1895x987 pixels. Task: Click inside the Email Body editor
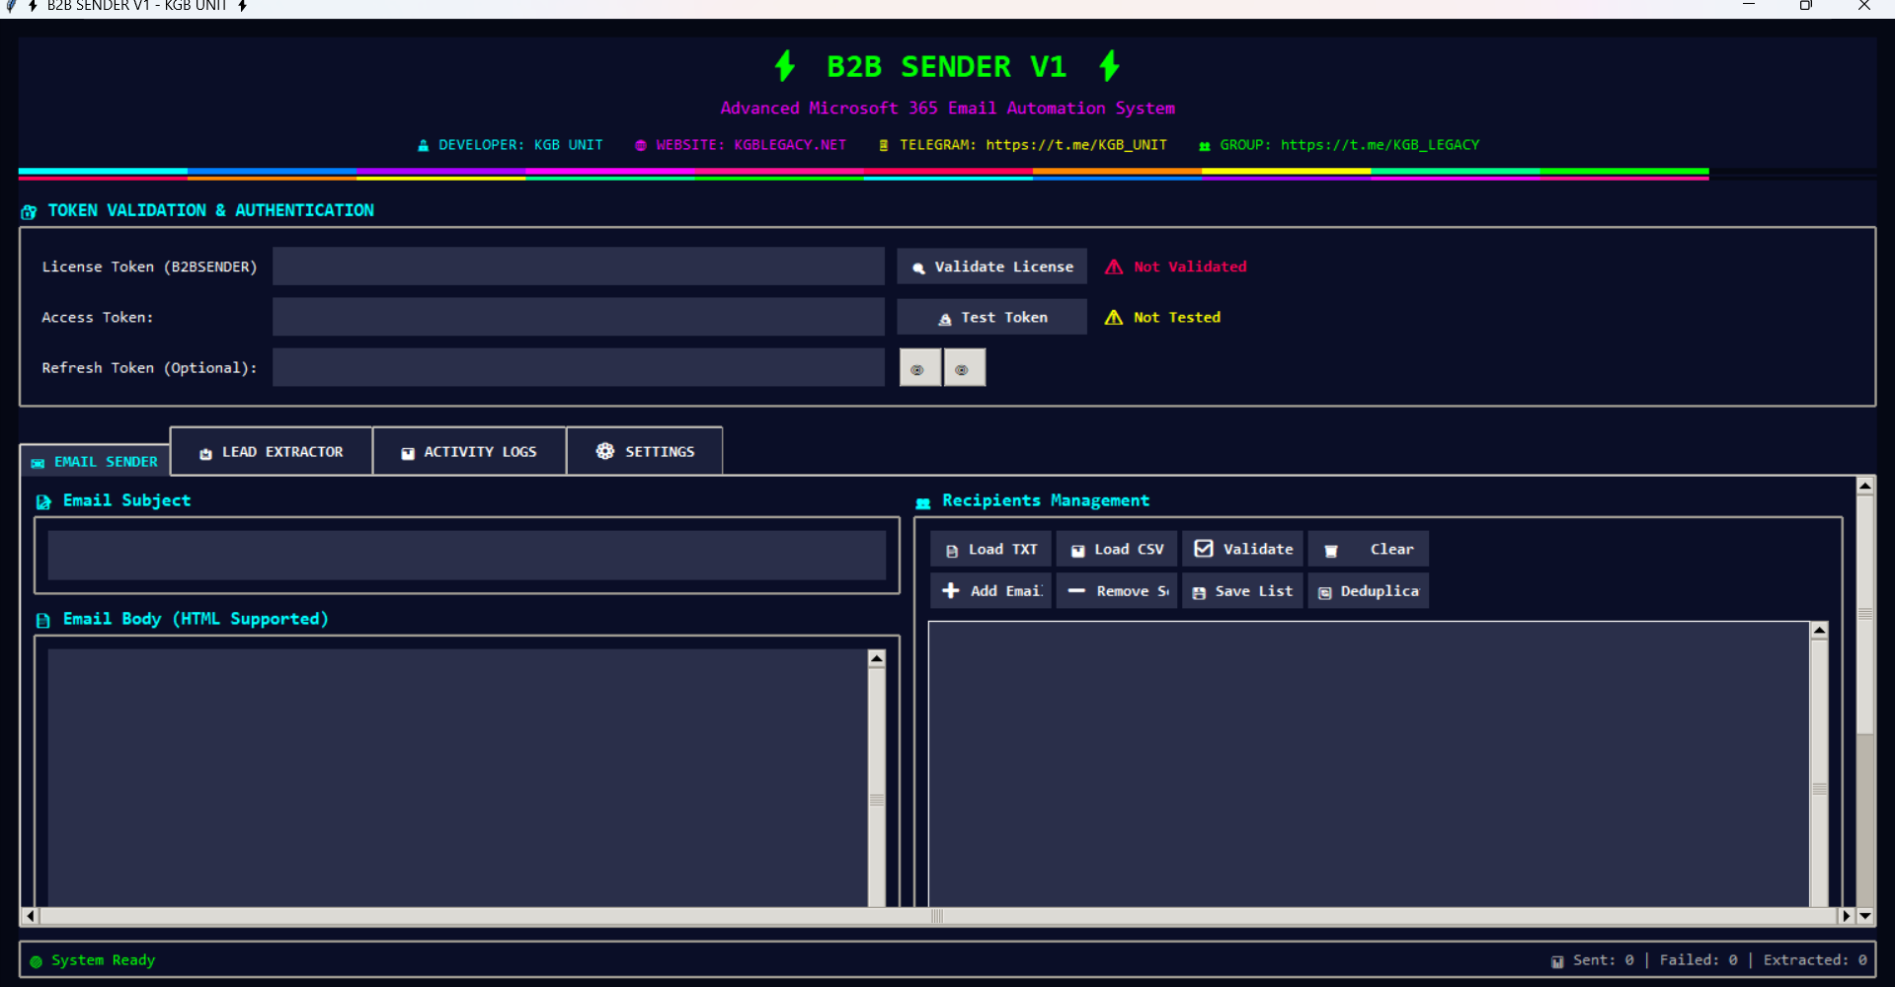click(x=457, y=777)
